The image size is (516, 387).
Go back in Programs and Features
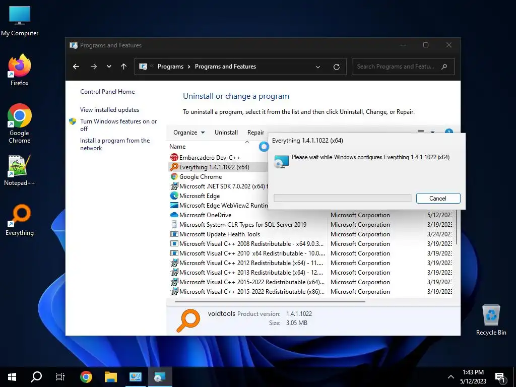tap(76, 67)
